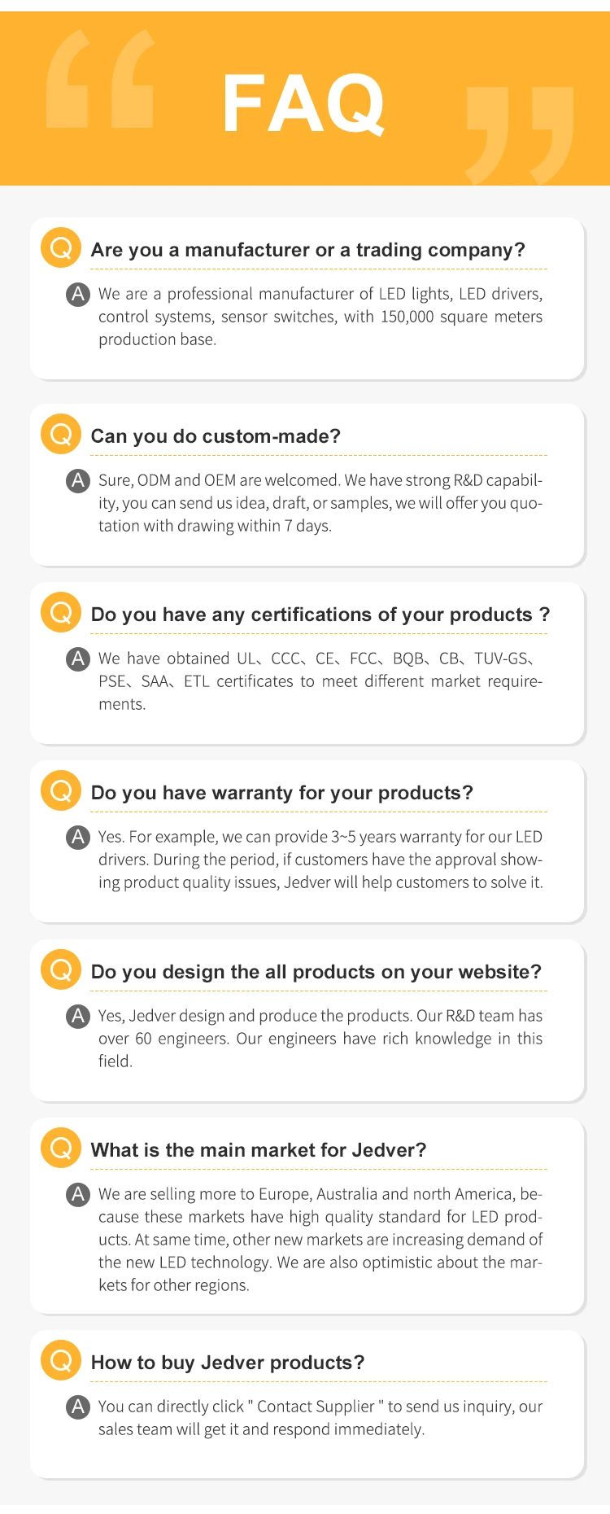Click the A icon under custom-made answer
Viewport: 610px width, 1514px height.
tap(78, 480)
